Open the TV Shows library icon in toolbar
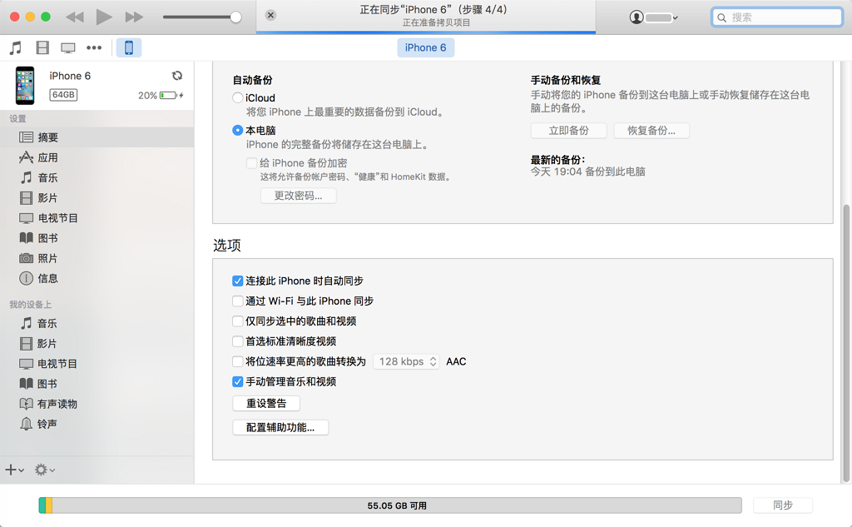 pos(68,47)
